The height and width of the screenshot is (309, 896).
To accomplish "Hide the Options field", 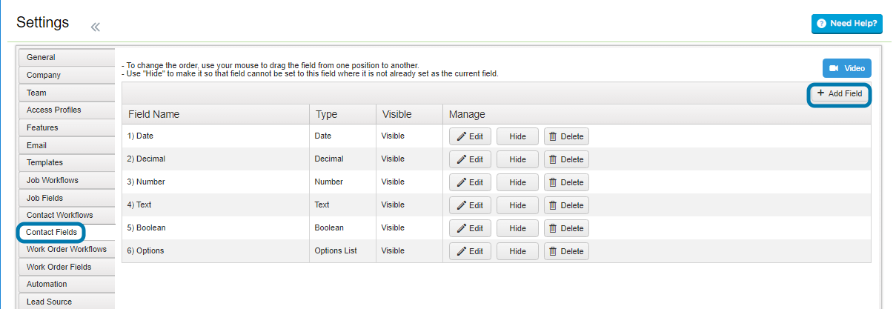I will pyautogui.click(x=517, y=251).
